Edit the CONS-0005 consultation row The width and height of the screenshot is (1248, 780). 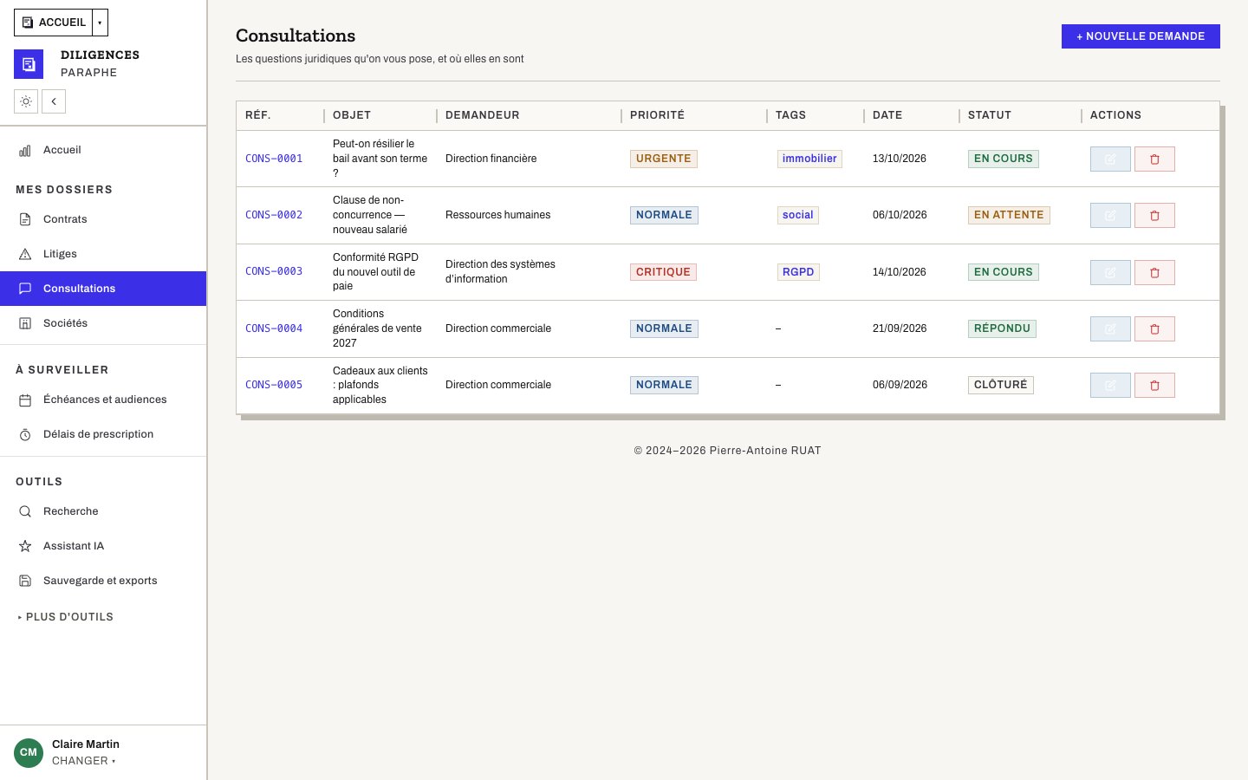pyautogui.click(x=1110, y=385)
